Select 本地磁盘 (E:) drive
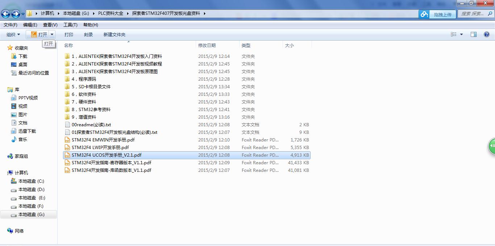This screenshot has height=246, width=495. (32, 198)
